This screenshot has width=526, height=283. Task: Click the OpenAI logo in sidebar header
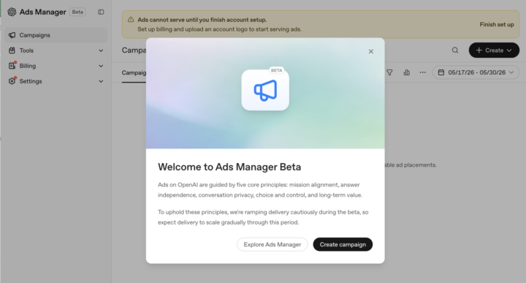pyautogui.click(x=12, y=12)
